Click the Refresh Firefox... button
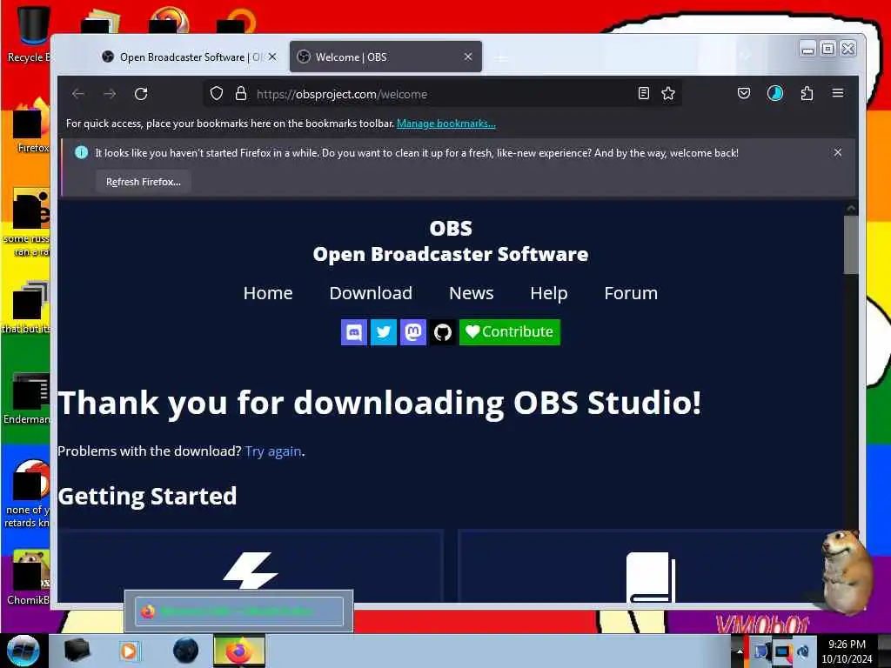 [144, 182]
